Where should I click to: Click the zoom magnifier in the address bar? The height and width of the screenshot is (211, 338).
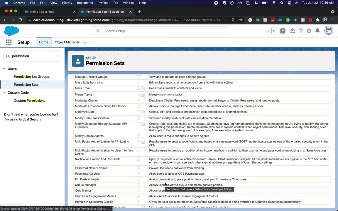coord(233,20)
